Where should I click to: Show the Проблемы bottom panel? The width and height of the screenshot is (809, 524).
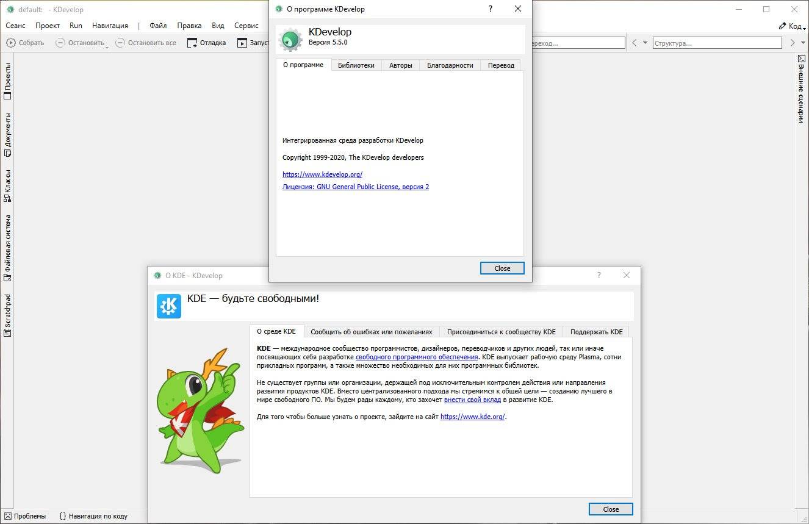[x=25, y=516]
